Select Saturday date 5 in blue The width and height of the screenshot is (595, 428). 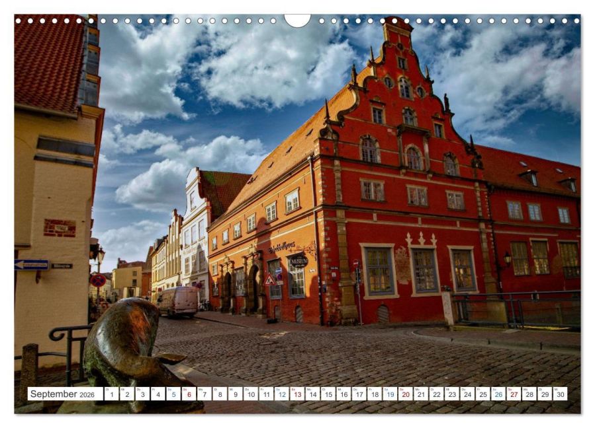pyautogui.click(x=173, y=394)
